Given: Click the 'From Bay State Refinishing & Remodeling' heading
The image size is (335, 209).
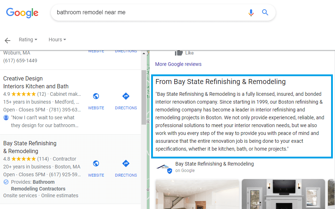Looking at the screenshot, I should [x=220, y=82].
